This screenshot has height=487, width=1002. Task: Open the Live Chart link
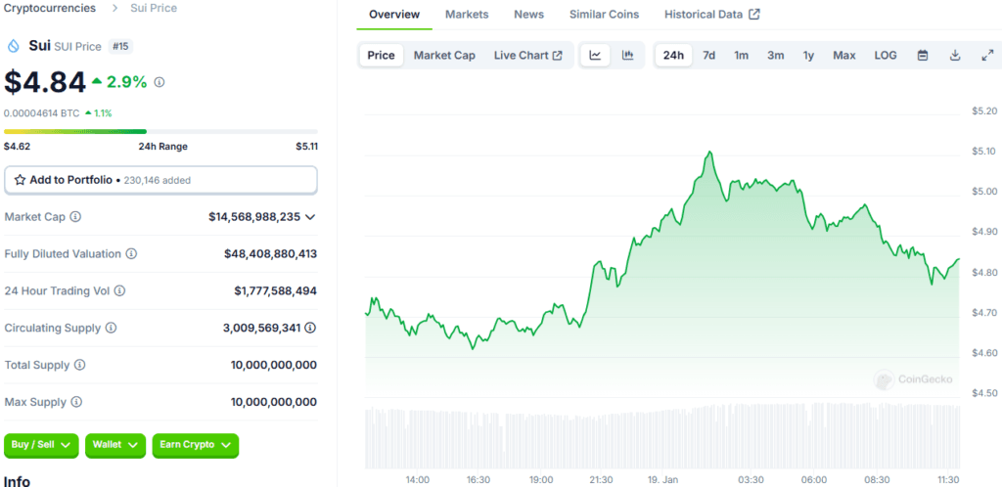527,56
